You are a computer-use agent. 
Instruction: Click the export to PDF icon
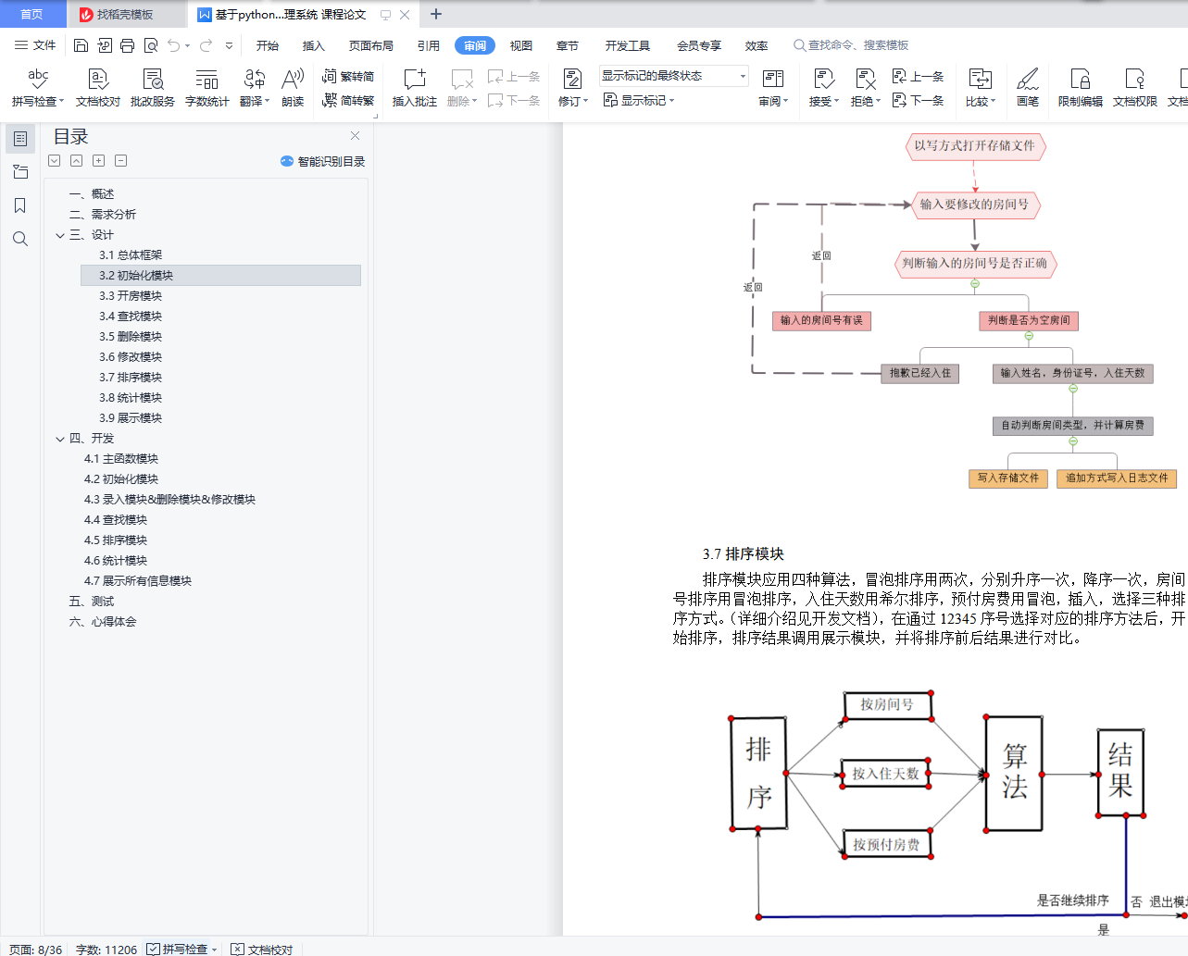tap(104, 45)
